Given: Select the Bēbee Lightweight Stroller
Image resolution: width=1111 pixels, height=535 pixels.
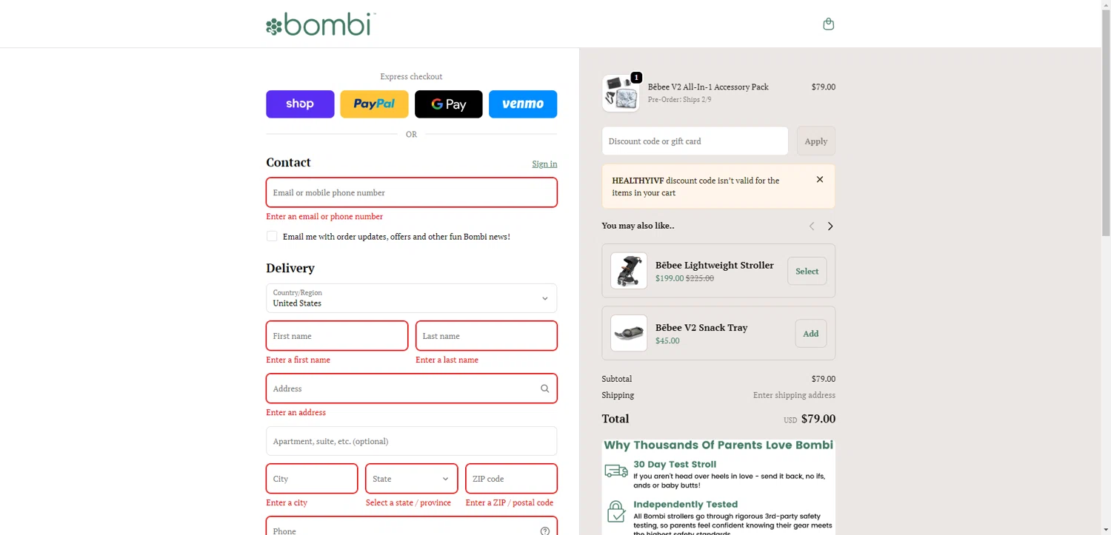Looking at the screenshot, I should (807, 271).
